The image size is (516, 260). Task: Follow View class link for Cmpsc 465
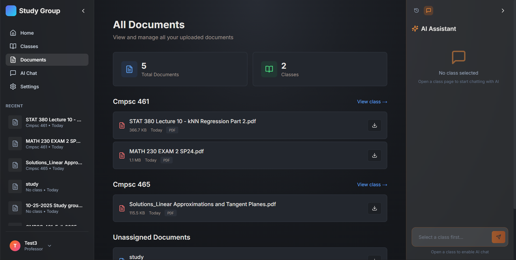[372, 185]
